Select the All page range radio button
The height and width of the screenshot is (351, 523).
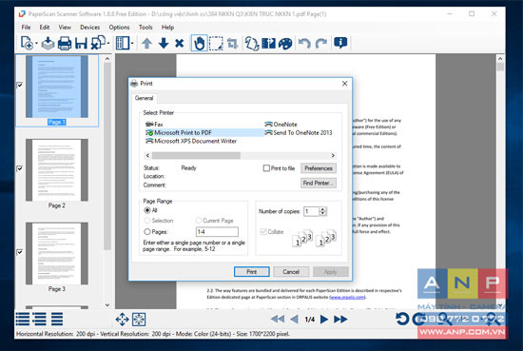coord(147,210)
